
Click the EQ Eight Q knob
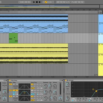(x=68, y=98)
